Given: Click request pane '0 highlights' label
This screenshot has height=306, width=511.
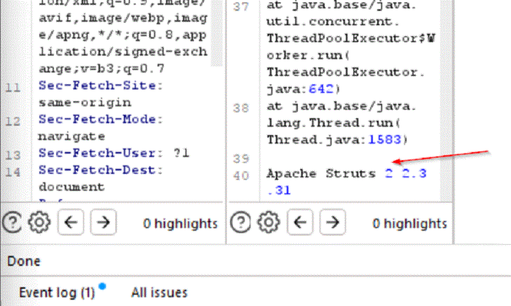Looking at the screenshot, I should coord(180,223).
